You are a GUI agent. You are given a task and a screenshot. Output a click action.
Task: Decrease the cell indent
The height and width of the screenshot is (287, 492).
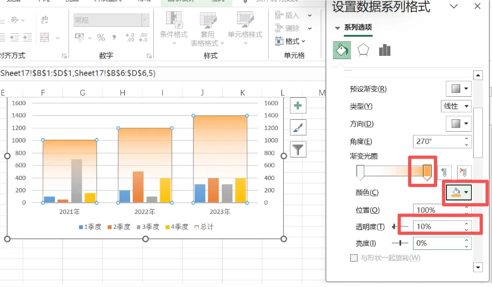pyautogui.click(x=15, y=38)
